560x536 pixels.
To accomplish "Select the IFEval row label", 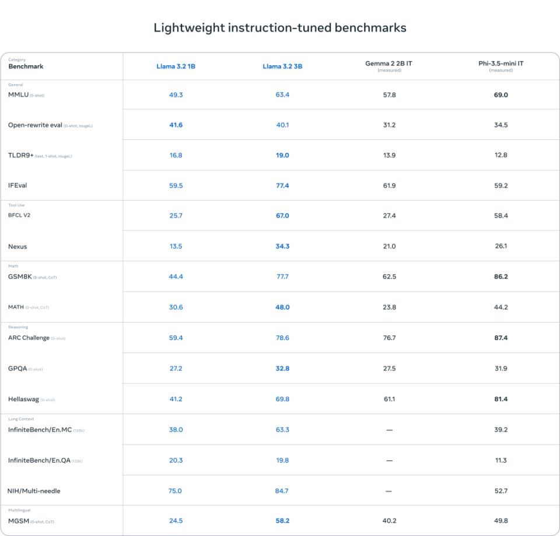I will click(x=17, y=185).
